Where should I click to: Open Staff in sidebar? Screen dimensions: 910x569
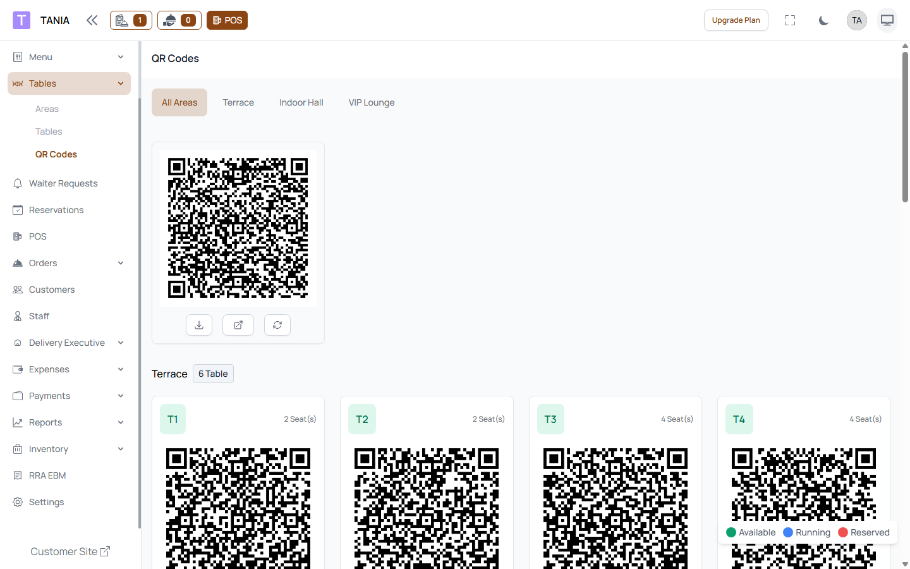69,316
